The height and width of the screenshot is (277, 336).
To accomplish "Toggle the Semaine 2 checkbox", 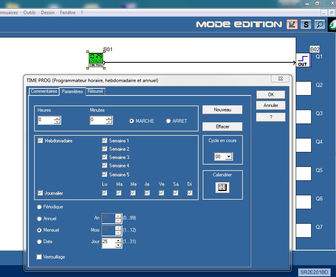I will point(105,149).
